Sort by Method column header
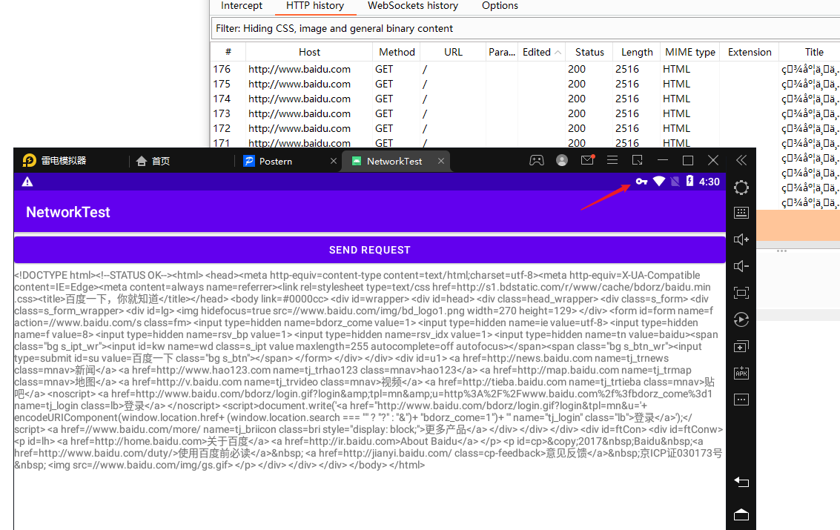This screenshot has width=840, height=530. [397, 52]
